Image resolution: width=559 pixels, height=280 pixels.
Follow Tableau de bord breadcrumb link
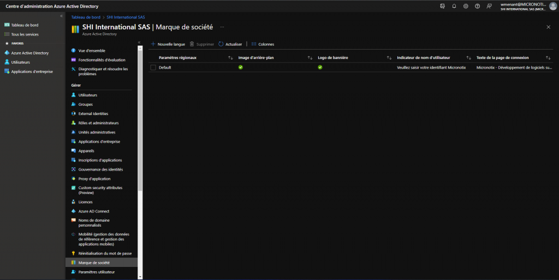click(86, 17)
